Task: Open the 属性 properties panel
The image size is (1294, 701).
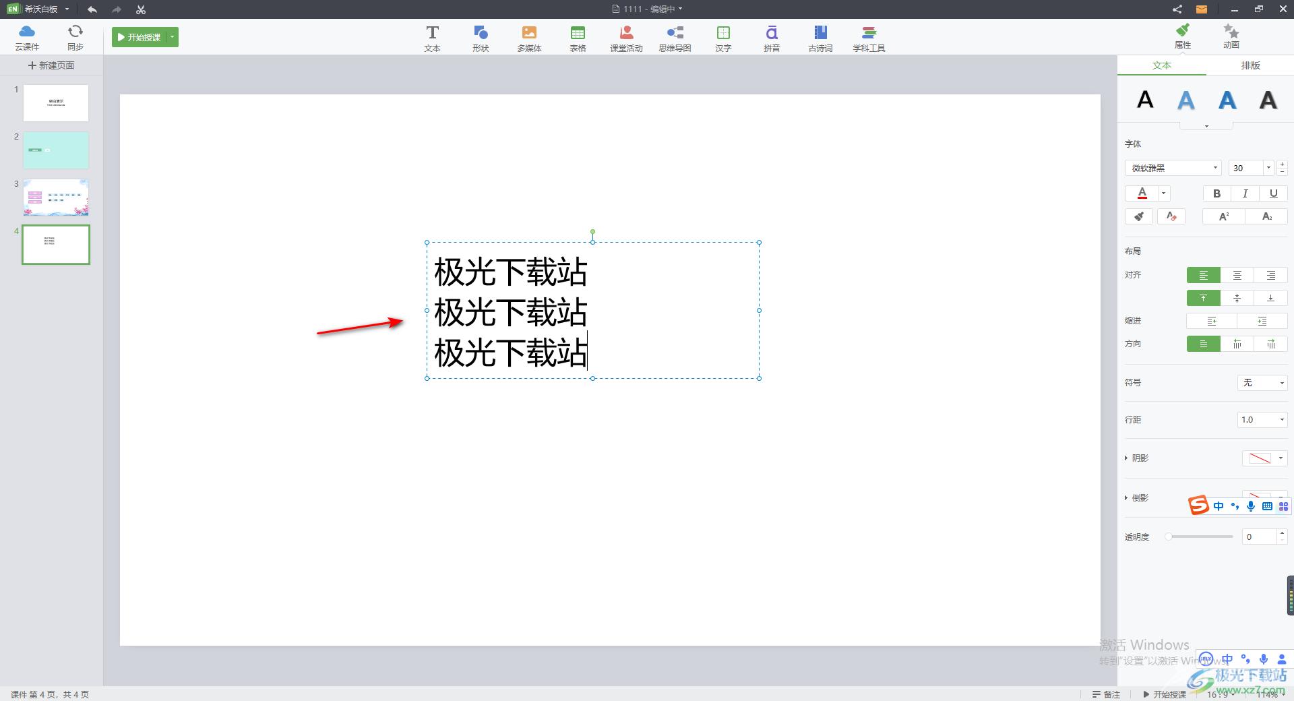Action: pyautogui.click(x=1183, y=36)
